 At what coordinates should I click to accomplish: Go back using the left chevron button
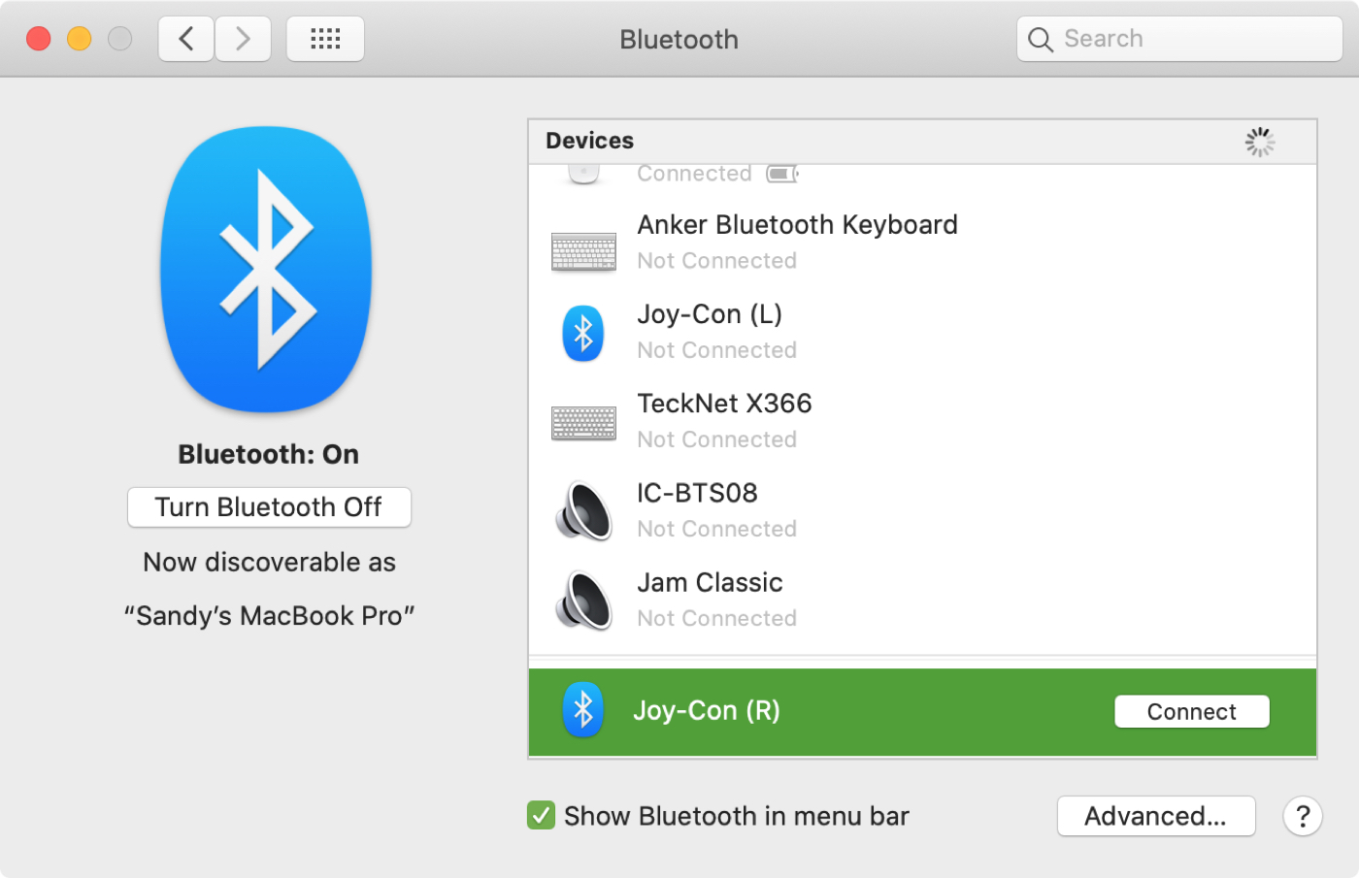[186, 39]
